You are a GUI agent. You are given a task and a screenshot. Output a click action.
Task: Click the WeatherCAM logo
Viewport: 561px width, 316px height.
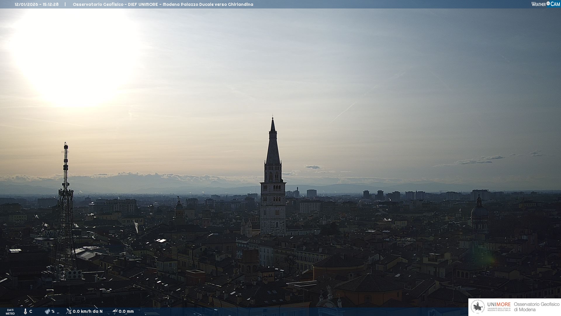pyautogui.click(x=545, y=4)
